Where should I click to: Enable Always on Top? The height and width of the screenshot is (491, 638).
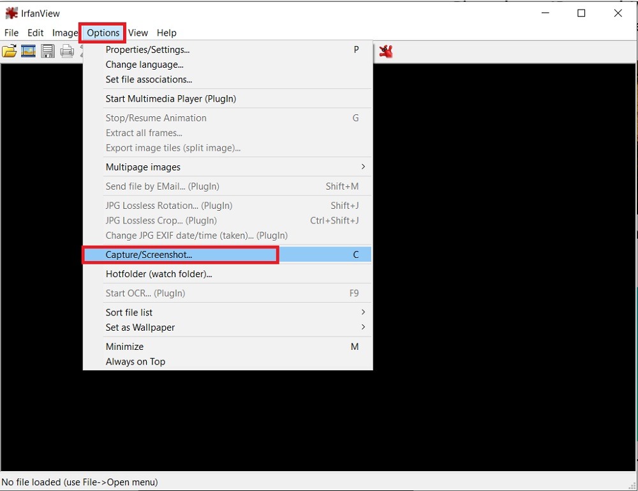135,361
